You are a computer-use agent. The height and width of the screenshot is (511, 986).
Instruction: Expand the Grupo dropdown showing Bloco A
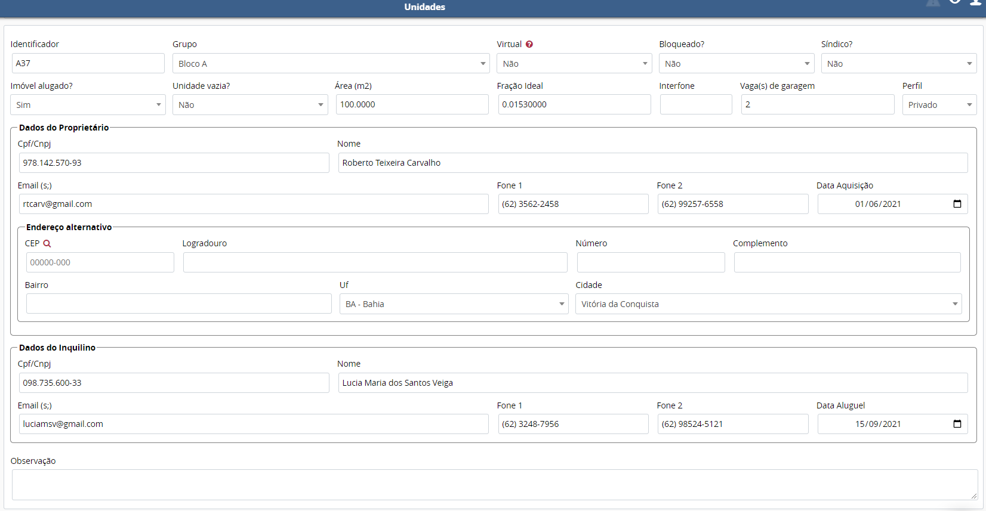tap(331, 64)
